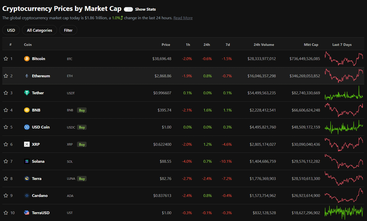Click the Bitcoin coin logo icon
The image size is (367, 221).
[x=27, y=58]
